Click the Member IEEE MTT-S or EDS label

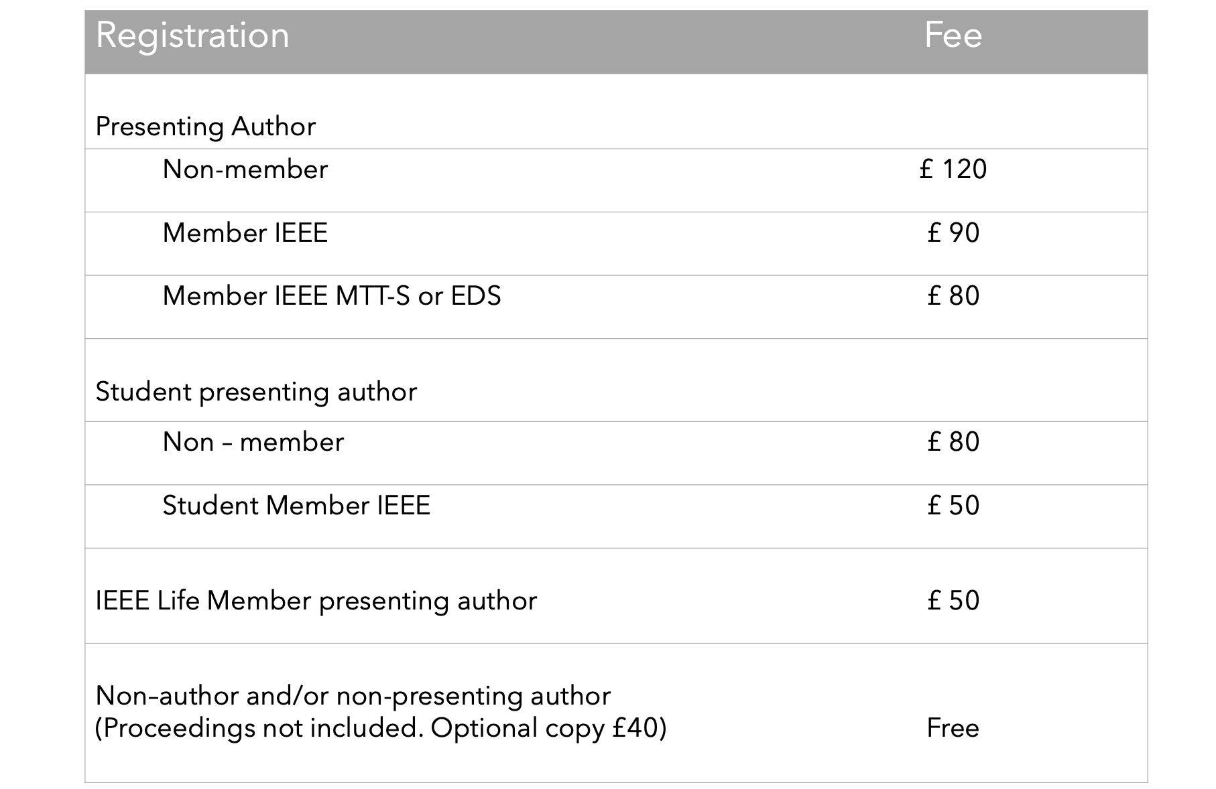[x=331, y=296]
